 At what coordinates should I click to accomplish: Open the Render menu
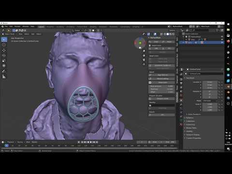[17, 27]
